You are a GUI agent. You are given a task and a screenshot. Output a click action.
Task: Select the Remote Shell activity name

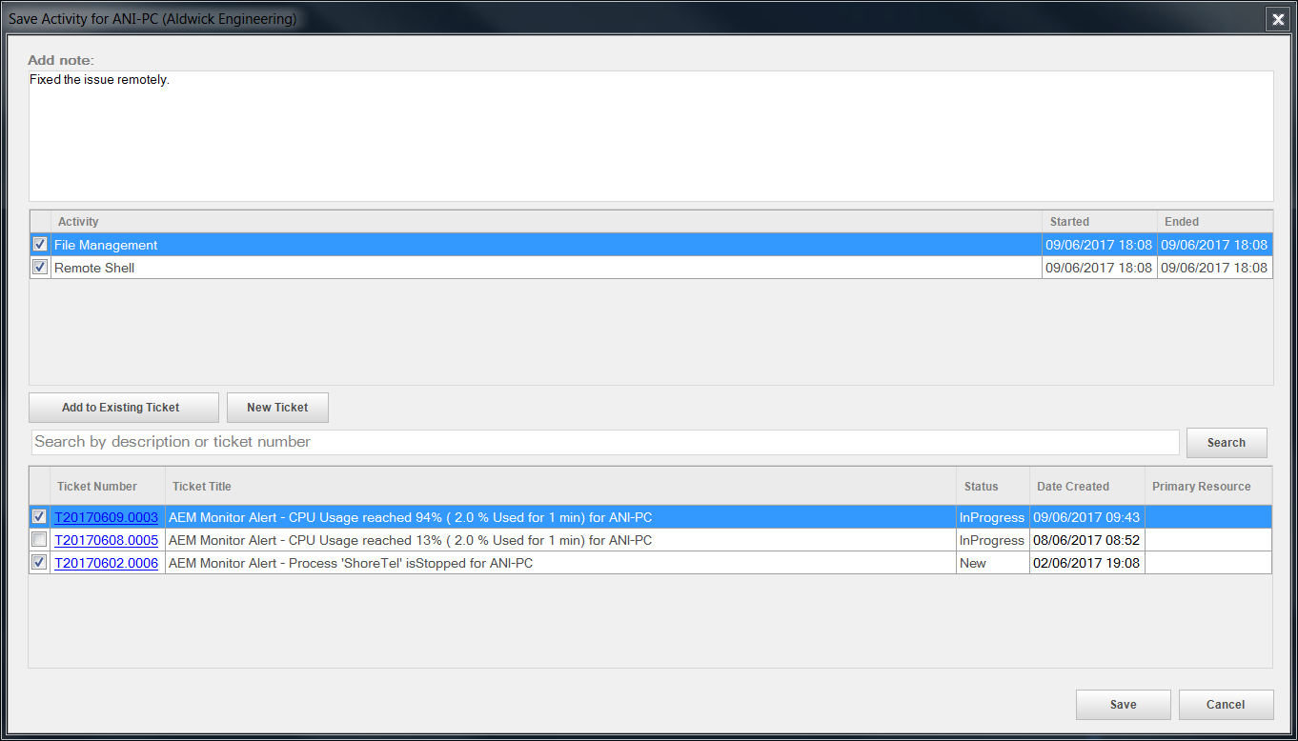94,268
